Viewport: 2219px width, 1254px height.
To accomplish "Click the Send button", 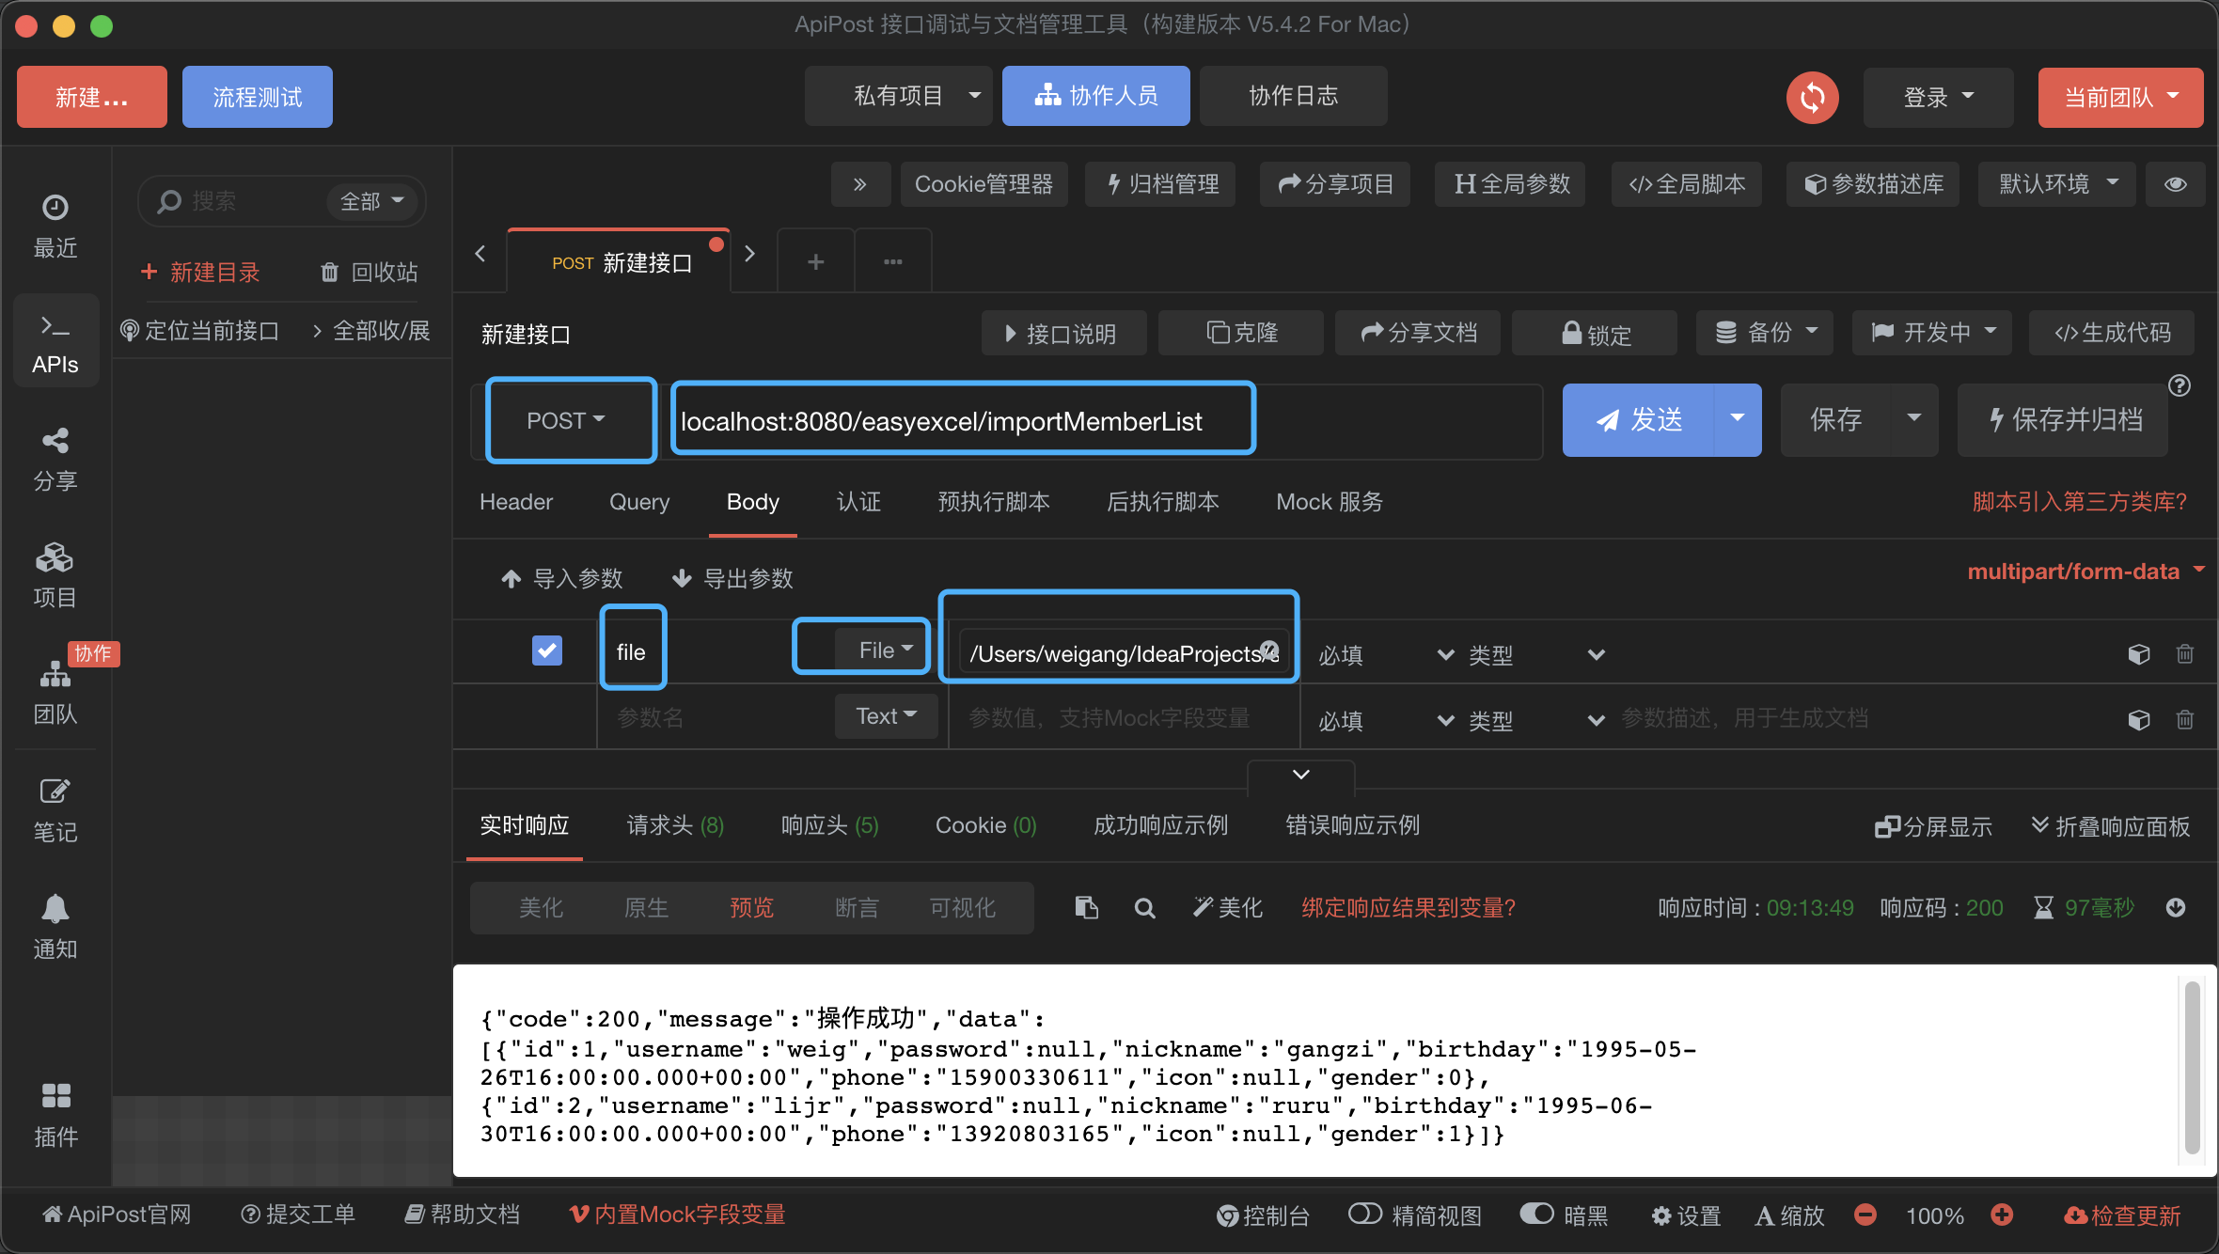I will click(x=1639, y=420).
